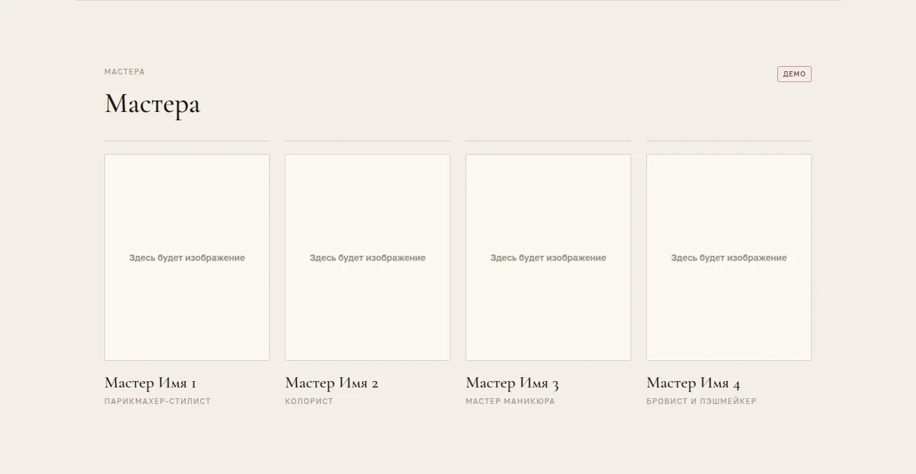Image resolution: width=916 pixels, height=474 pixels.
Task: Select the МАСТЕР МАНИКЮРА role label
Action: coord(510,401)
